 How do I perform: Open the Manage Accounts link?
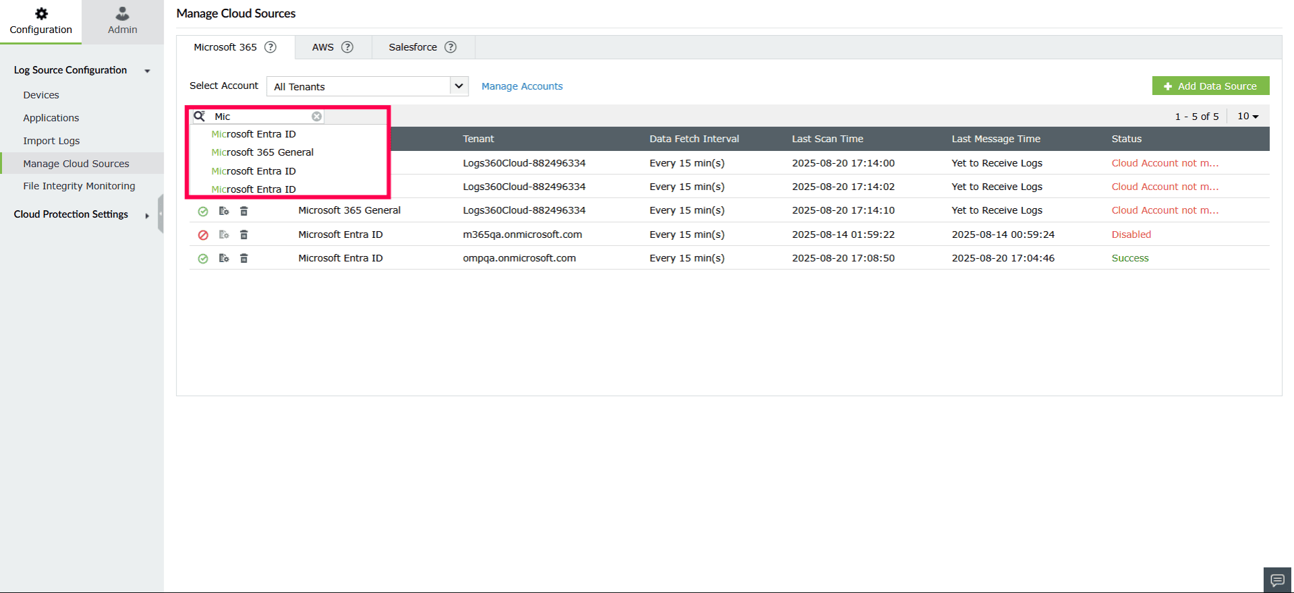(522, 86)
